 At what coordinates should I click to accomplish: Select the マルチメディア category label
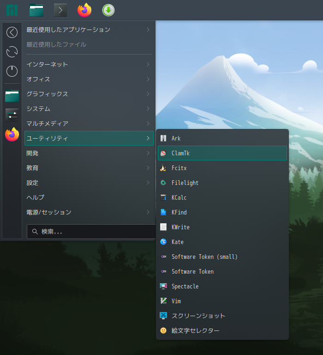point(47,123)
